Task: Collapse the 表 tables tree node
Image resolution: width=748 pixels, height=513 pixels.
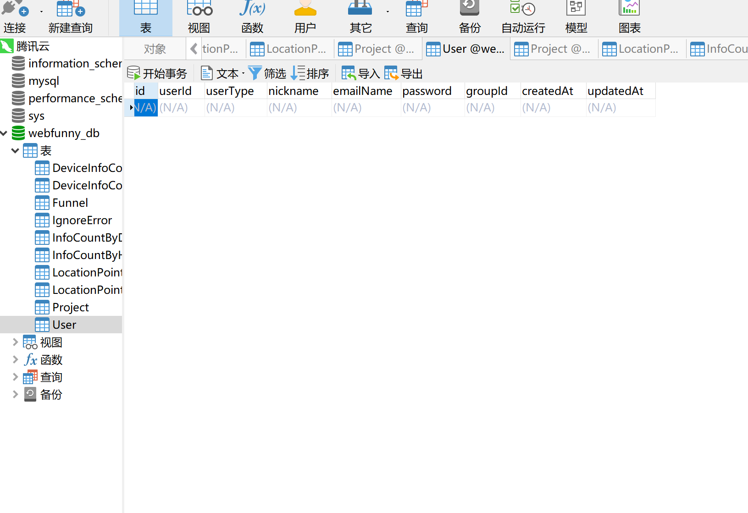Action: 15,150
